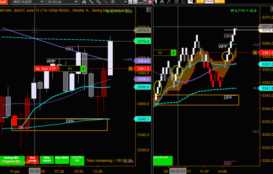
Task: Toggle the Off switch in right toolbar
Action: click(x=191, y=1)
